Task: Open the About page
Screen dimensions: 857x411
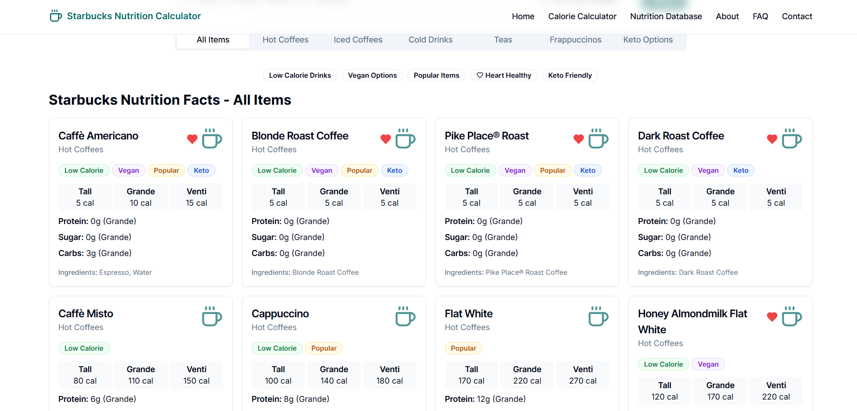Action: tap(727, 16)
